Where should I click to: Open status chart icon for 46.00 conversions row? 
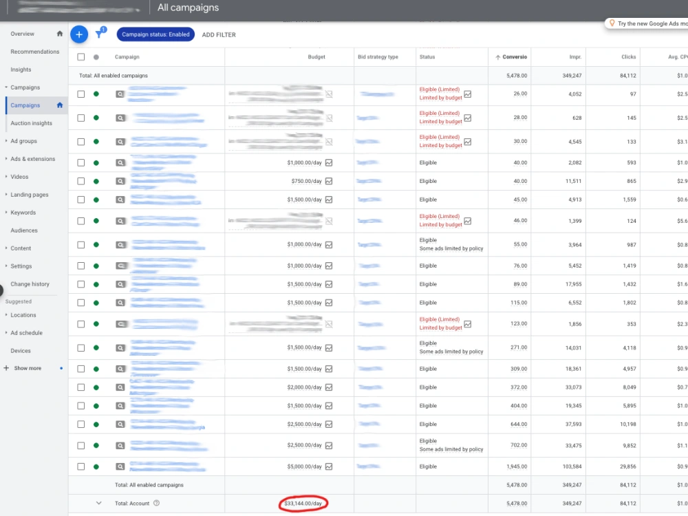[468, 221]
